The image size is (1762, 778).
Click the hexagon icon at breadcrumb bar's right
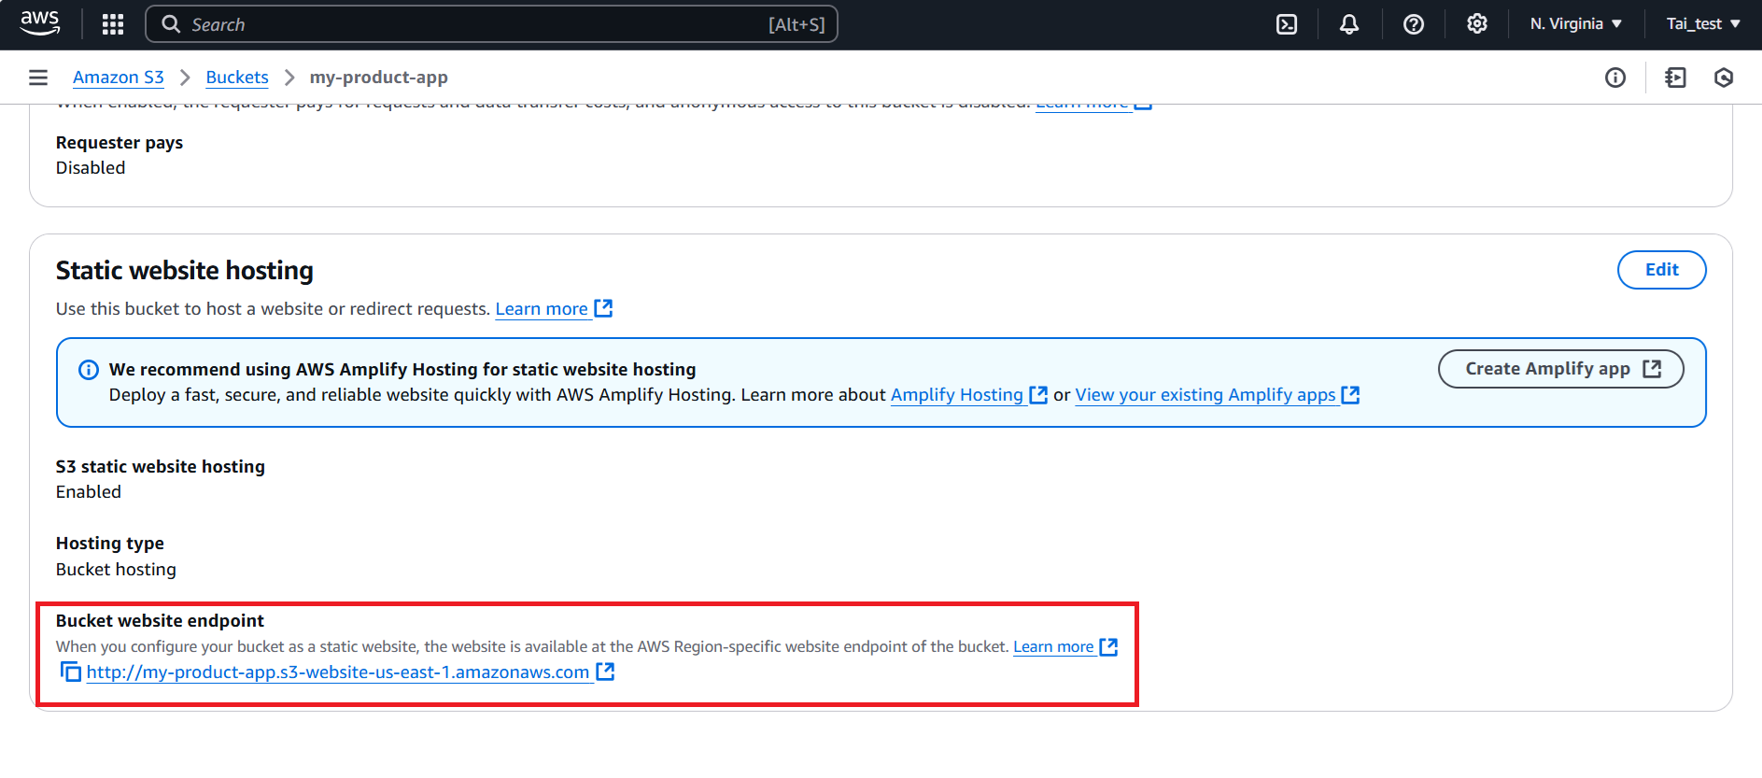pyautogui.click(x=1724, y=78)
